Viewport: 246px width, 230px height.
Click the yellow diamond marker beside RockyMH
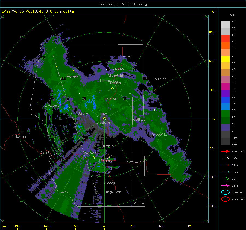click(x=73, y=71)
